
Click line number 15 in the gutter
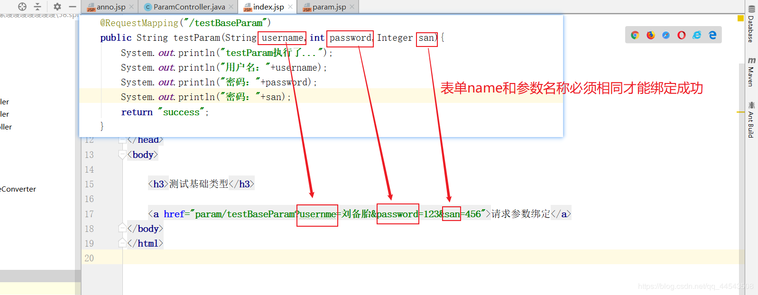[x=89, y=184]
